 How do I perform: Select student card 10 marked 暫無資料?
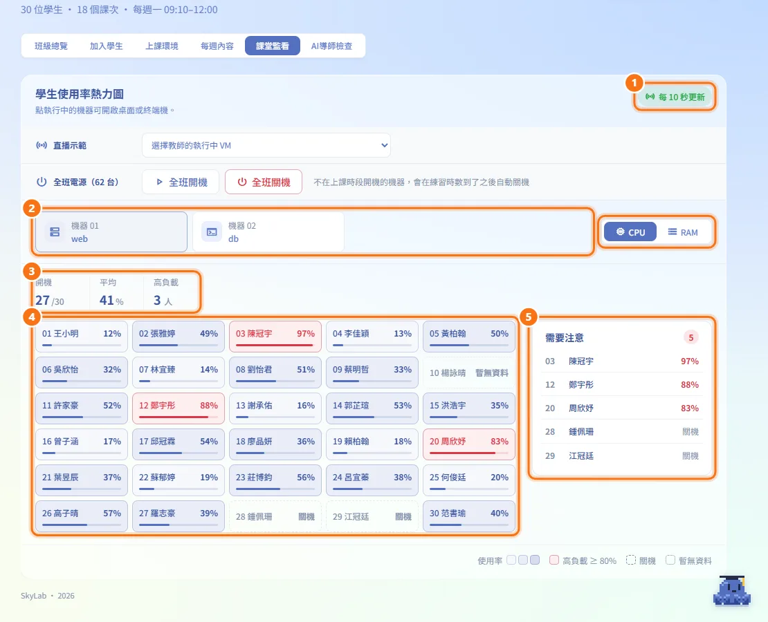(x=468, y=373)
